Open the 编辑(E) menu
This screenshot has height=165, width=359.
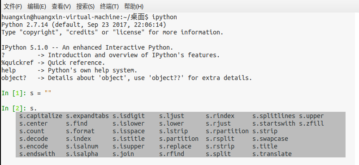(x=37, y=7)
